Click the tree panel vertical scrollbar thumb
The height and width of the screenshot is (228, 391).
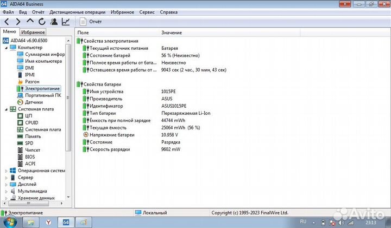point(68,97)
